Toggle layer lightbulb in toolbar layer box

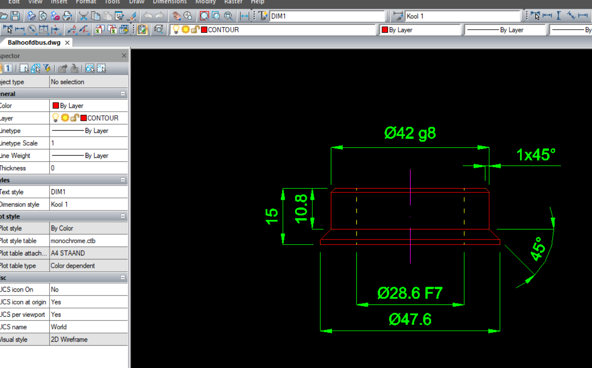(176, 29)
